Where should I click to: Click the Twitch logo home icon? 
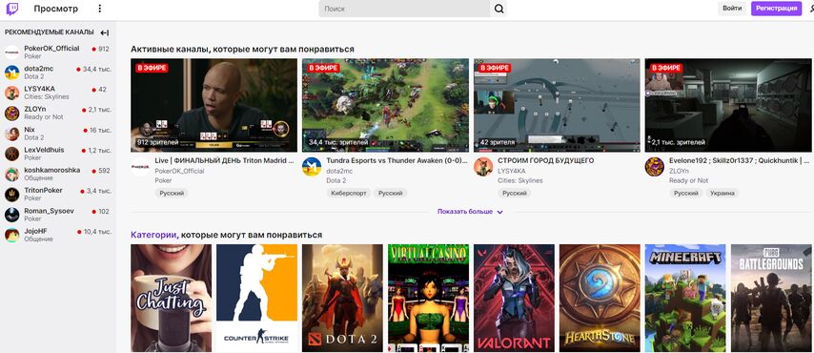point(12,9)
